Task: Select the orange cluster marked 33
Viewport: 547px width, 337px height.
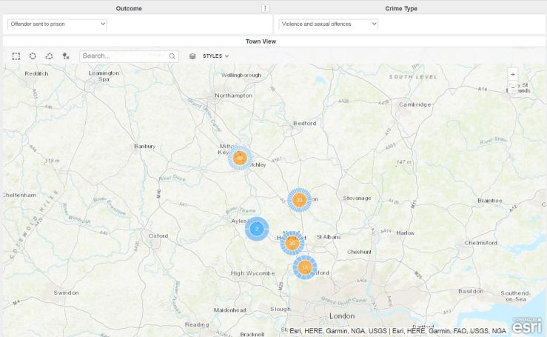Action: tap(299, 200)
